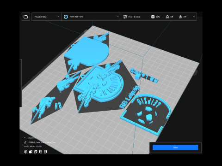Click the 20% infill density setting
Image resolution: width=222 pixels, height=166 pixels.
click(x=155, y=17)
